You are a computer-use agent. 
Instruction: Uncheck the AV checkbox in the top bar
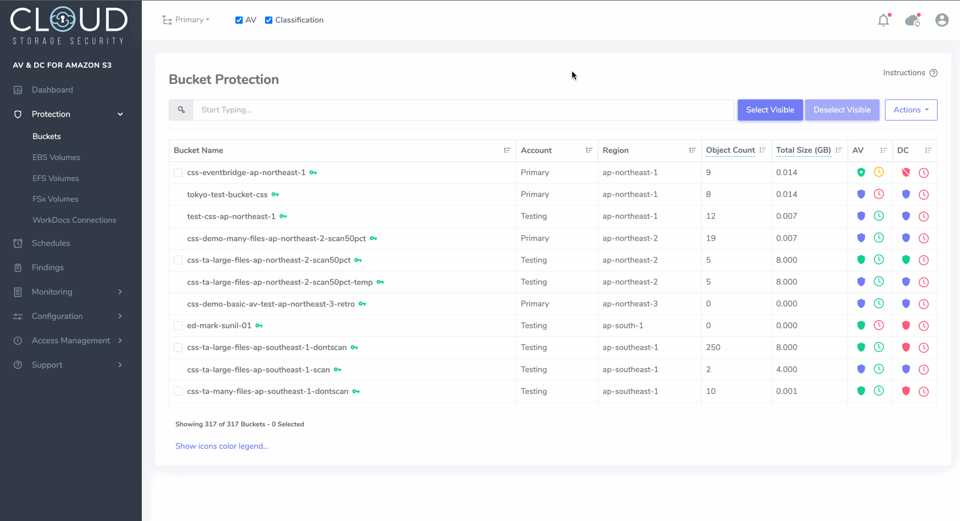[239, 20]
